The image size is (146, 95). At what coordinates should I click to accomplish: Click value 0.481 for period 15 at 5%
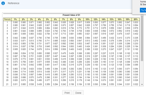47,65
